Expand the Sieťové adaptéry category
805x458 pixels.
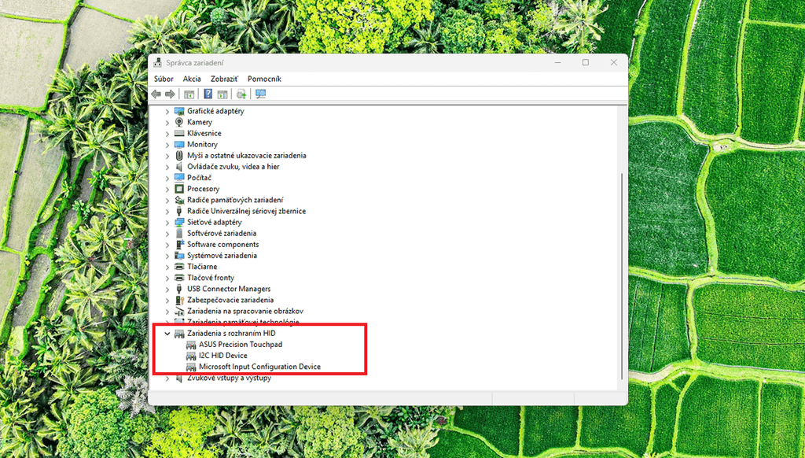click(x=167, y=223)
